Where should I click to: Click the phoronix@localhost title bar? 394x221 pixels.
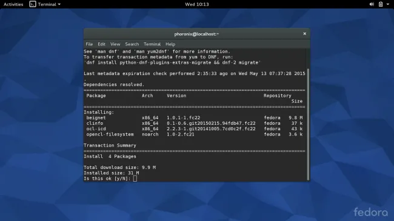(196, 34)
